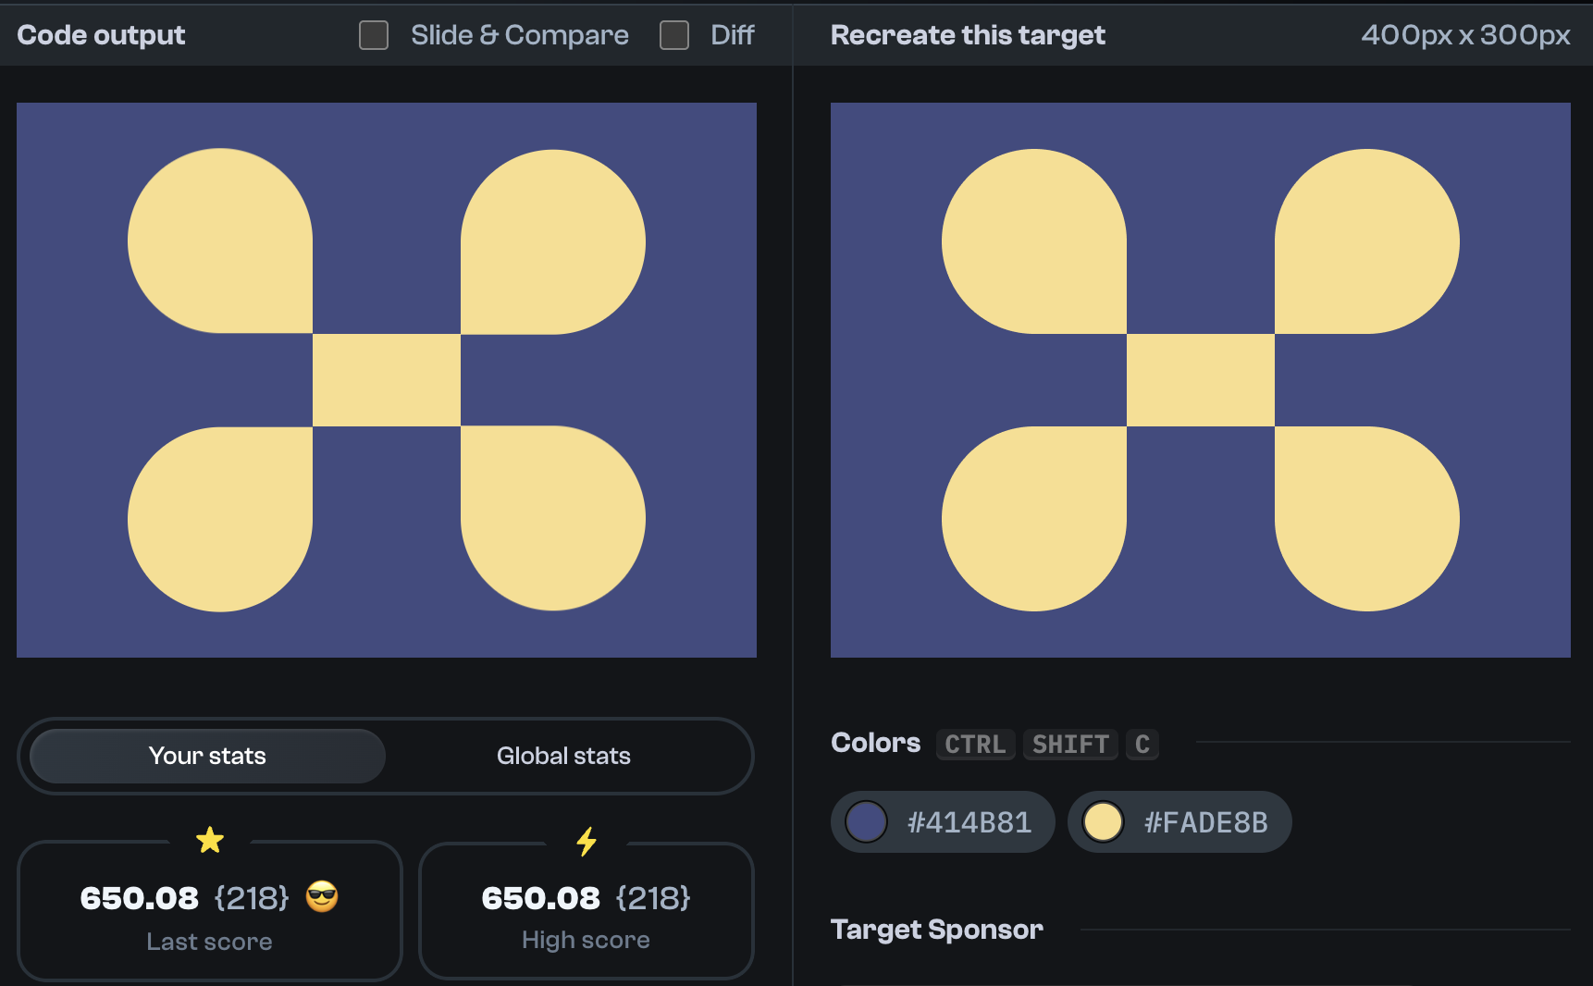This screenshot has width=1593, height=986.
Task: Toggle Slide & Compare comparison mode off
Action: 373,34
